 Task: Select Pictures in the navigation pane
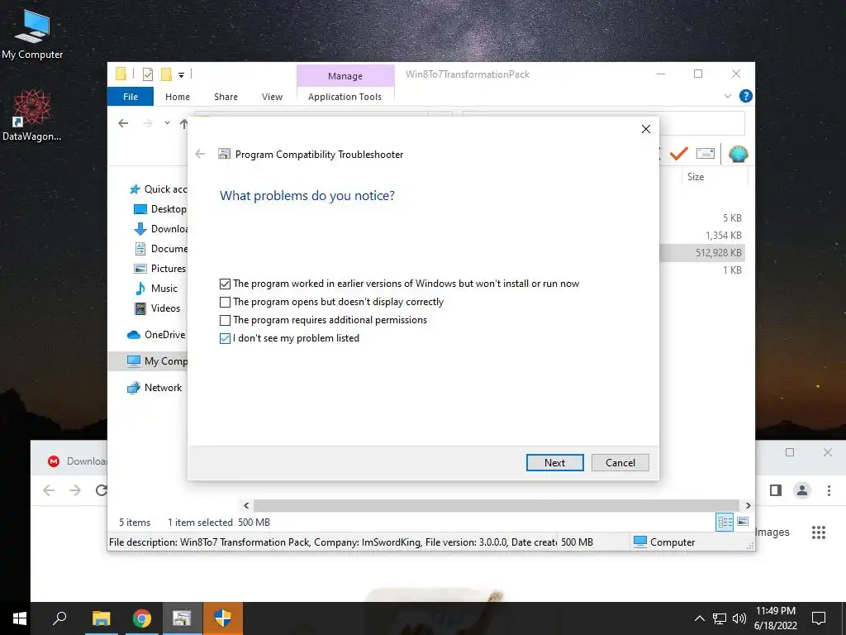click(x=159, y=269)
